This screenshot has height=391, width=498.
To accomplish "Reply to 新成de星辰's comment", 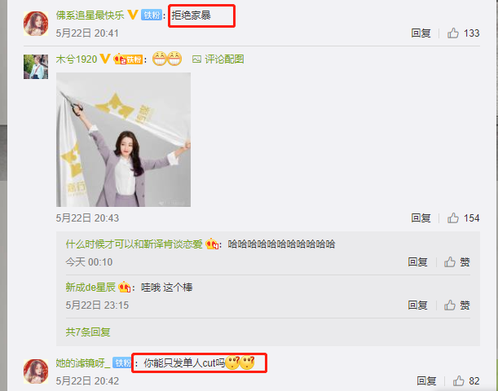I will (417, 305).
